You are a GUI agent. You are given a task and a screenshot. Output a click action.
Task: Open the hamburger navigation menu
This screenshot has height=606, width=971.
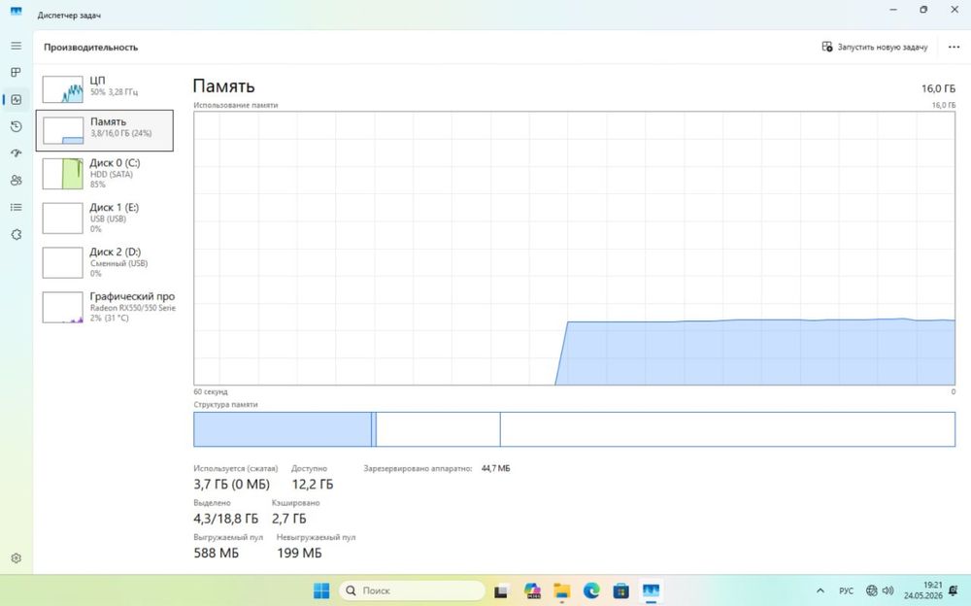[x=17, y=46]
